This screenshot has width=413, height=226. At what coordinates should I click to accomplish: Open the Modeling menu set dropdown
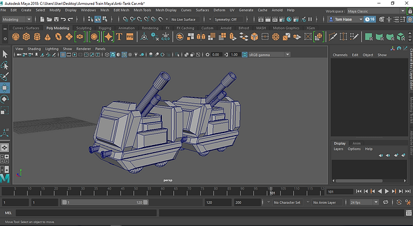(16, 19)
